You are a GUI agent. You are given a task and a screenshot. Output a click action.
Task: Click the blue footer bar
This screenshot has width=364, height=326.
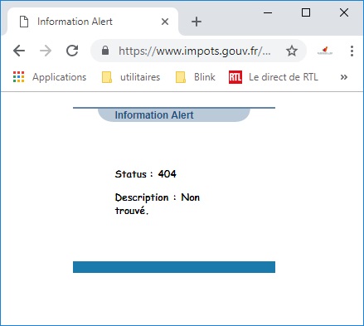click(x=174, y=267)
